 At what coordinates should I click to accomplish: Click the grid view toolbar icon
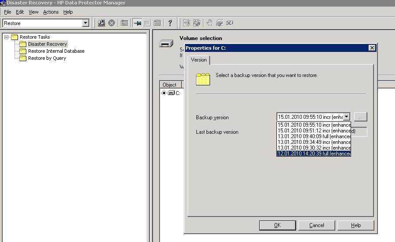(147, 23)
